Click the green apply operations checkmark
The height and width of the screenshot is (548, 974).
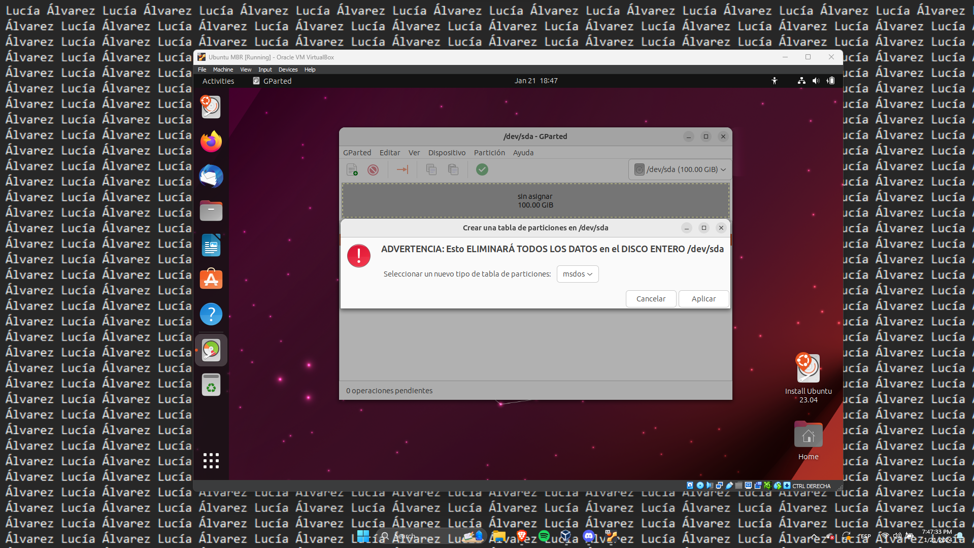tap(482, 169)
